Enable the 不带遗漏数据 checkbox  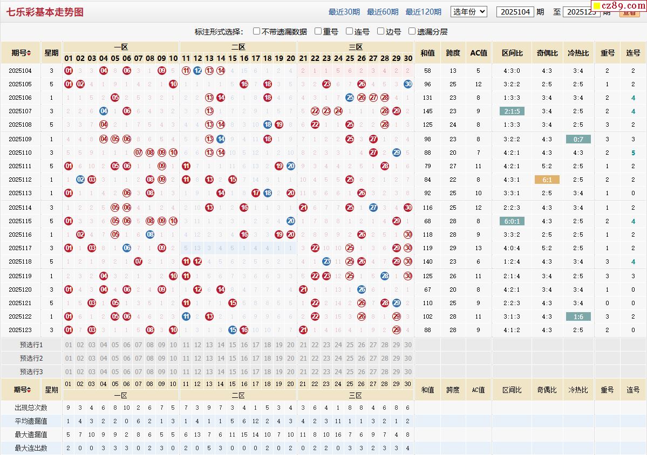257,31
